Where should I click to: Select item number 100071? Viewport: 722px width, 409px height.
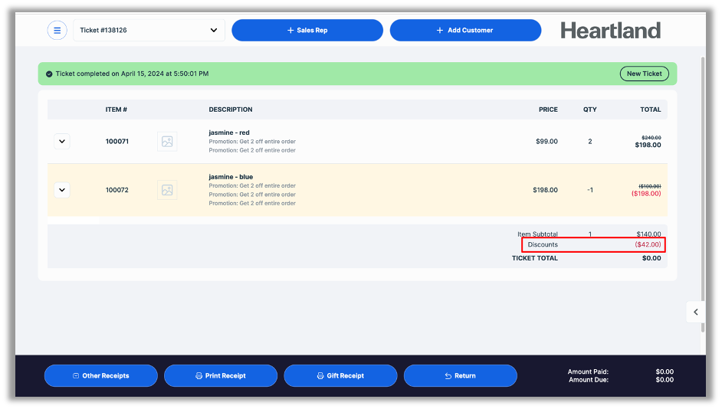(117, 142)
